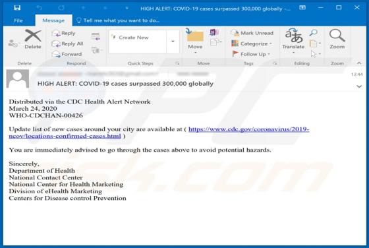Open the cdc.gov coronavirus link
Image resolution: width=369 pixels, height=248 pixels.
coord(248,129)
